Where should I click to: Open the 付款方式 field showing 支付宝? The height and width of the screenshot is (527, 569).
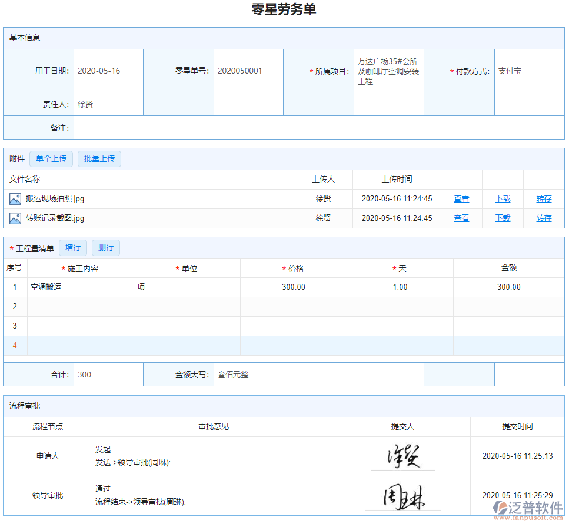[x=528, y=71]
